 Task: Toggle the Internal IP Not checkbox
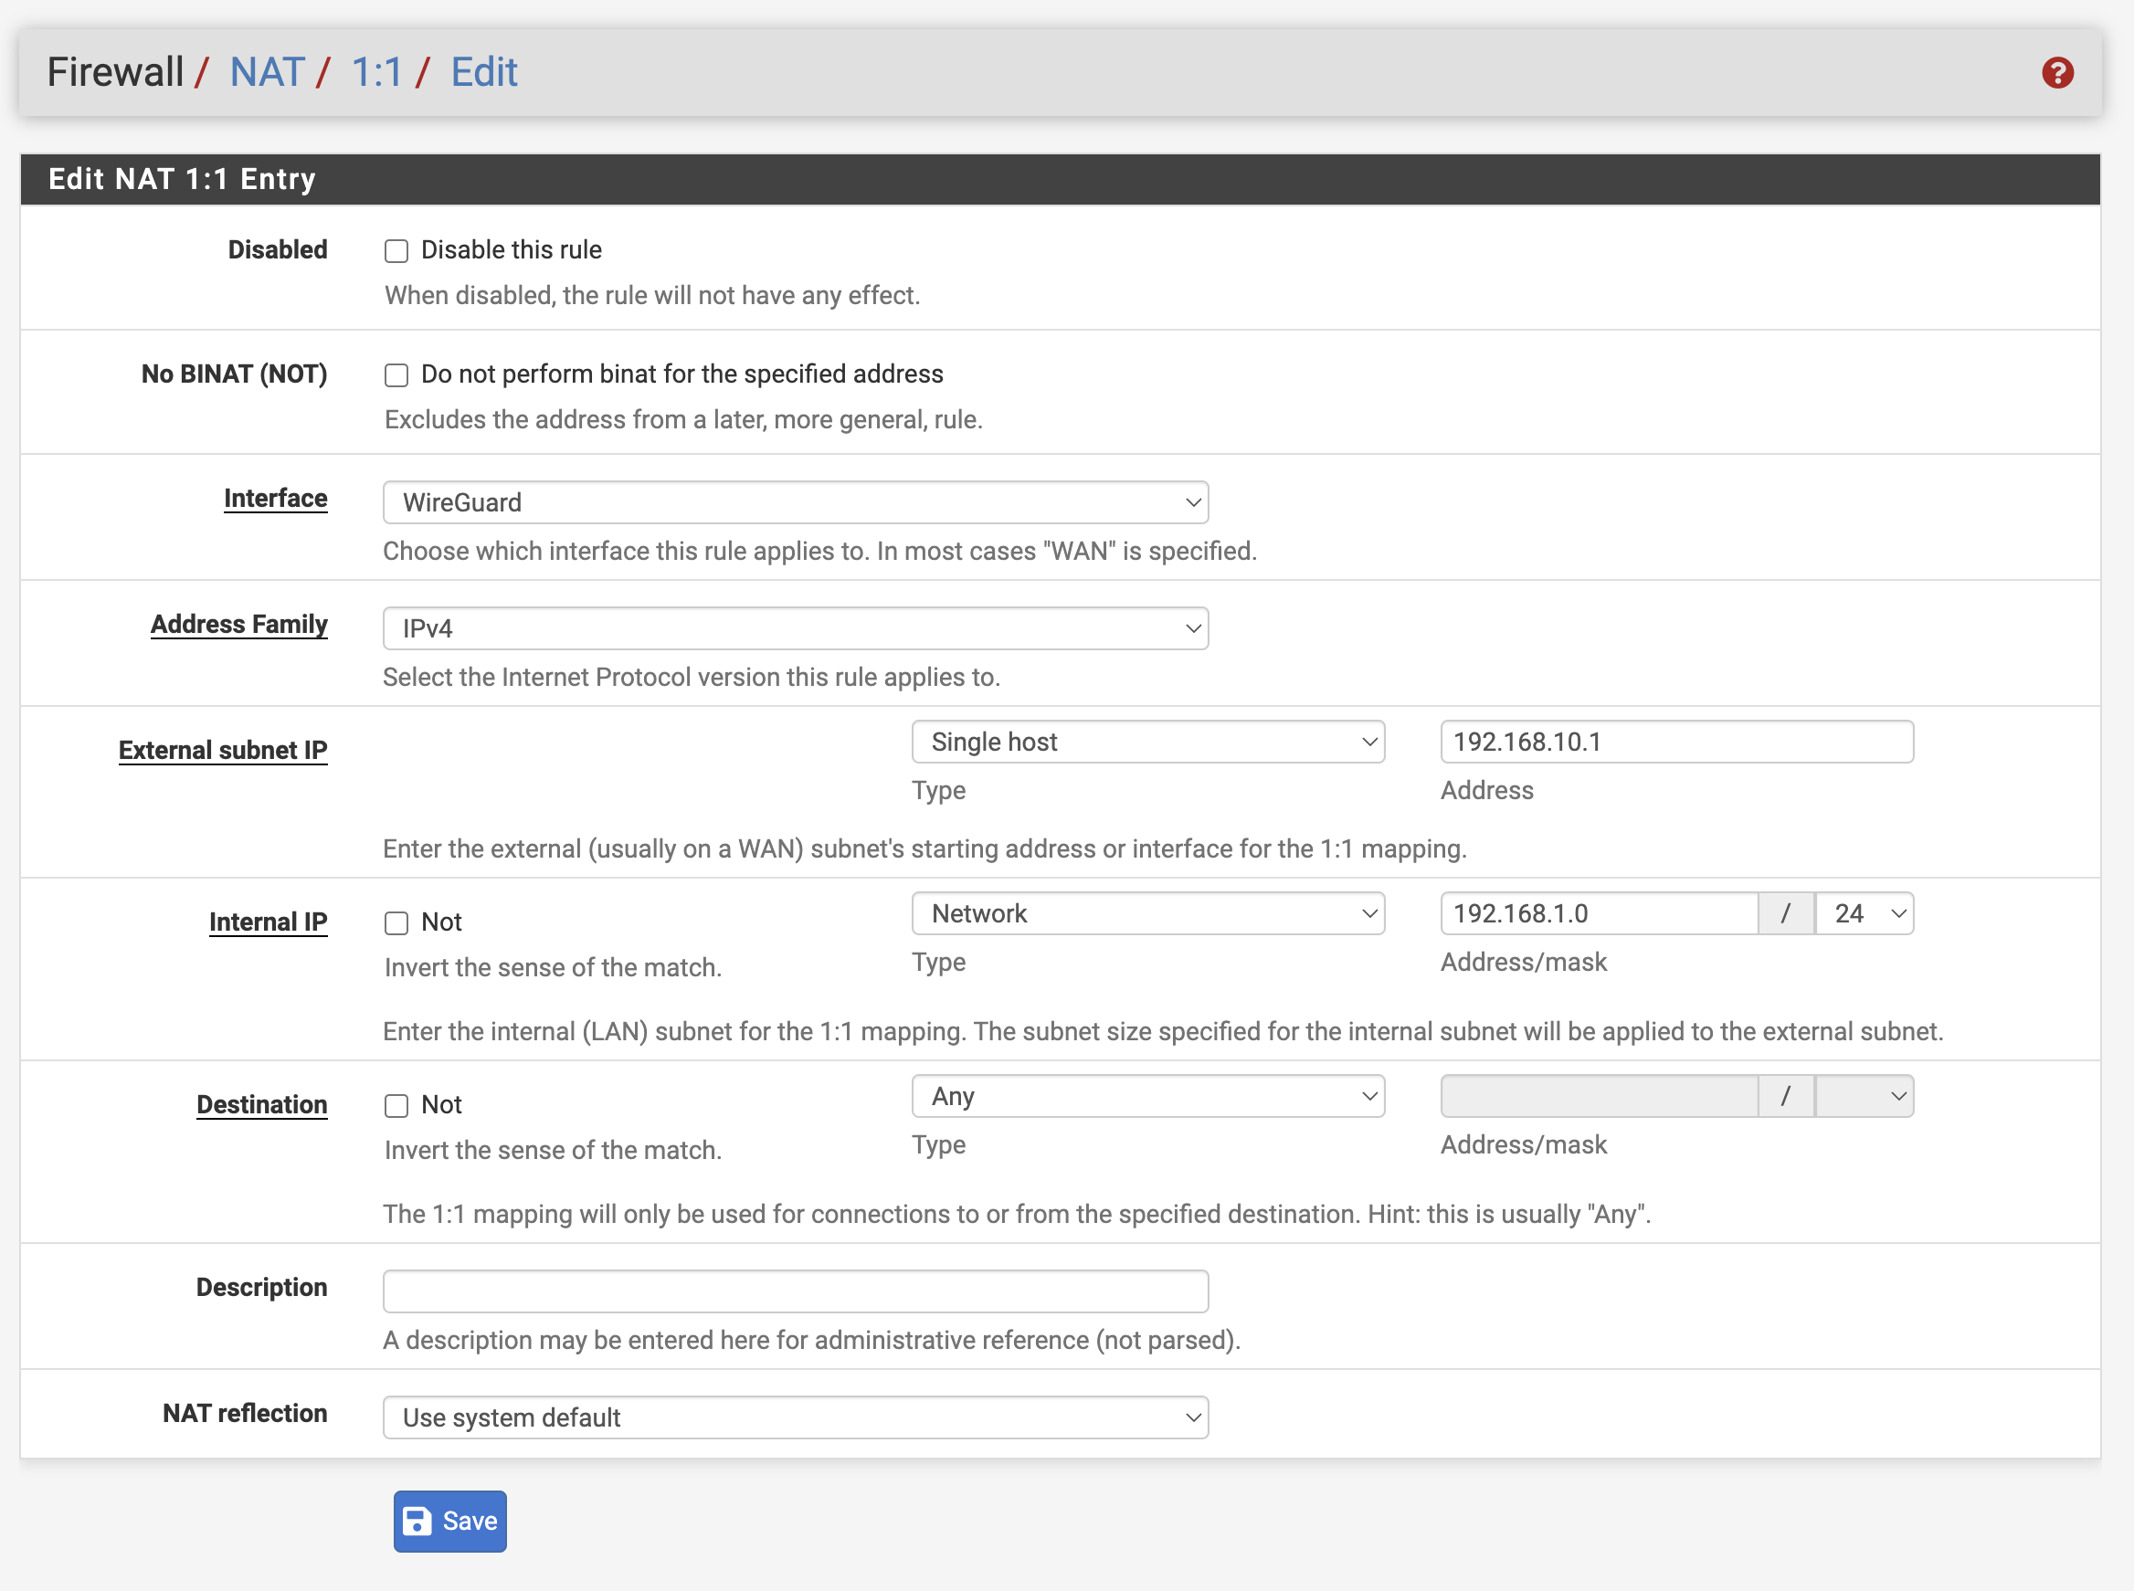pyautogui.click(x=396, y=922)
